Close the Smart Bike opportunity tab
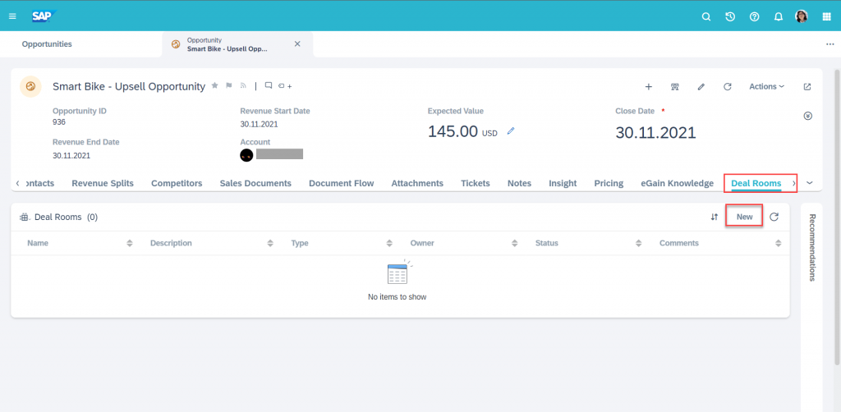The image size is (841, 412). click(x=297, y=44)
